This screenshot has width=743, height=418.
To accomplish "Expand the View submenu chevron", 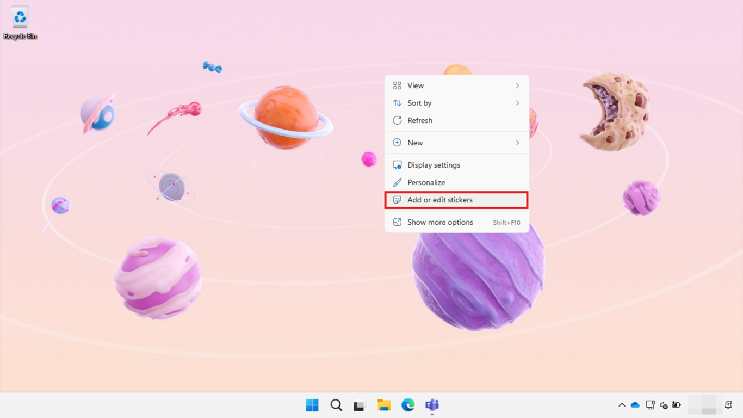I will point(517,85).
